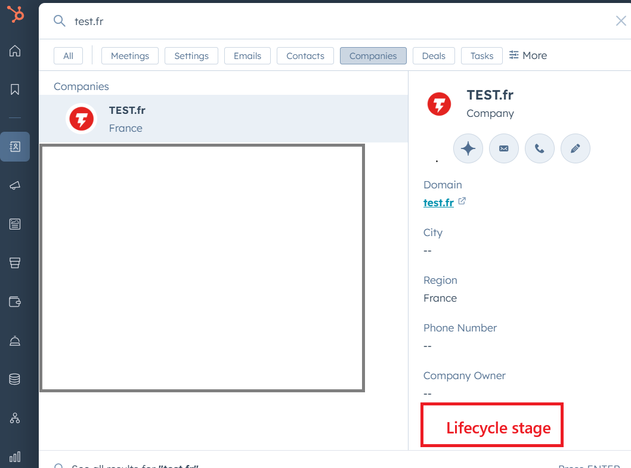Open the Marketing megaphone sidebar icon
Viewport: 631px width, 468px height.
click(x=14, y=185)
